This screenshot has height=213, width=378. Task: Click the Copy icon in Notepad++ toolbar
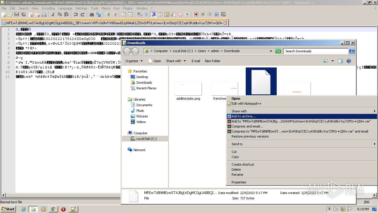point(60,14)
